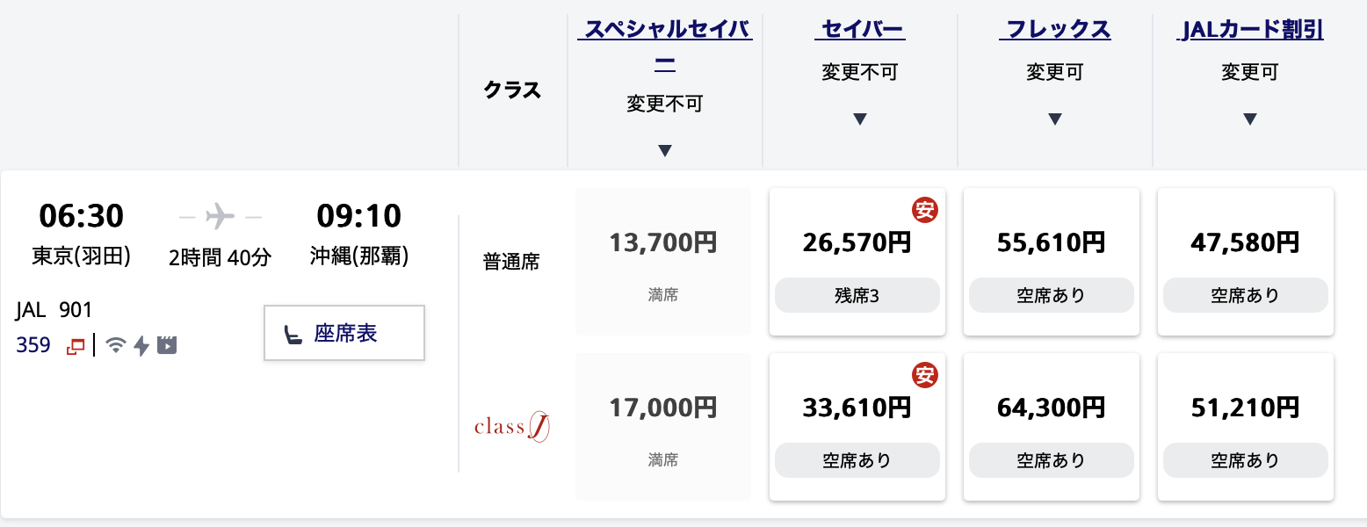The image size is (1367, 527).
Task: Select the 51,210円 Class J JALカード割引 fare
Action: [1245, 426]
